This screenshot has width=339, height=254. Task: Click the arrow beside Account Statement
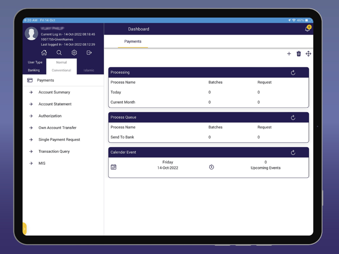pyautogui.click(x=31, y=104)
